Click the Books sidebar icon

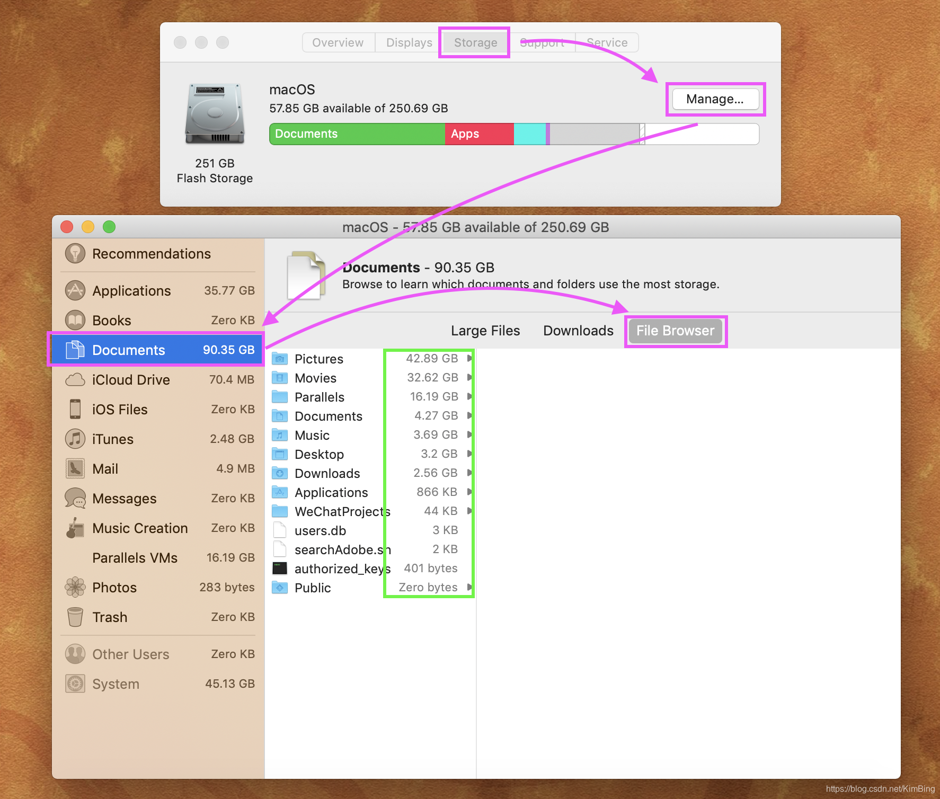click(75, 320)
